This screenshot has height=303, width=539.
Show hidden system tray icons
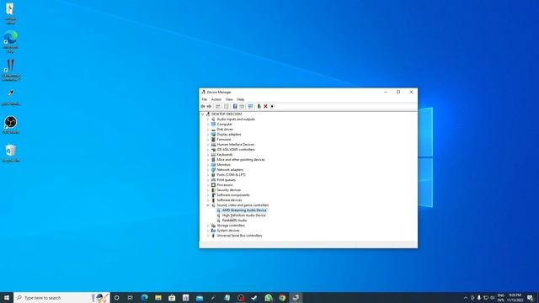click(x=466, y=298)
